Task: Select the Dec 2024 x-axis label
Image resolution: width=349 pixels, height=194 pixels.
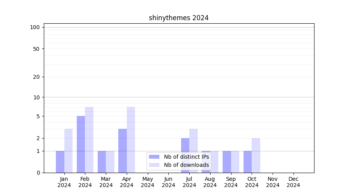Action: click(293, 182)
